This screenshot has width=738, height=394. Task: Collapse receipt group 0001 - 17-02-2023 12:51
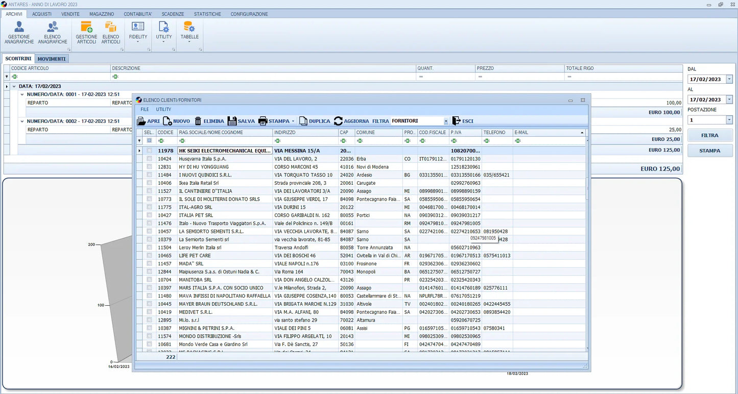tap(22, 94)
